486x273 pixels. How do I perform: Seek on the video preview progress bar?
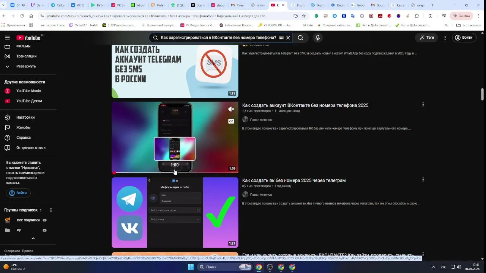click(175, 173)
